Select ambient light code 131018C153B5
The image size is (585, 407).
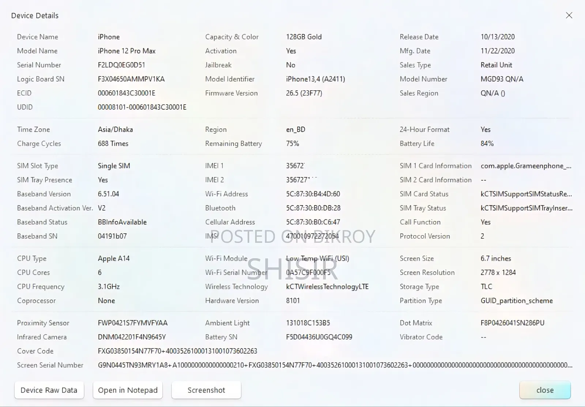(x=308, y=323)
